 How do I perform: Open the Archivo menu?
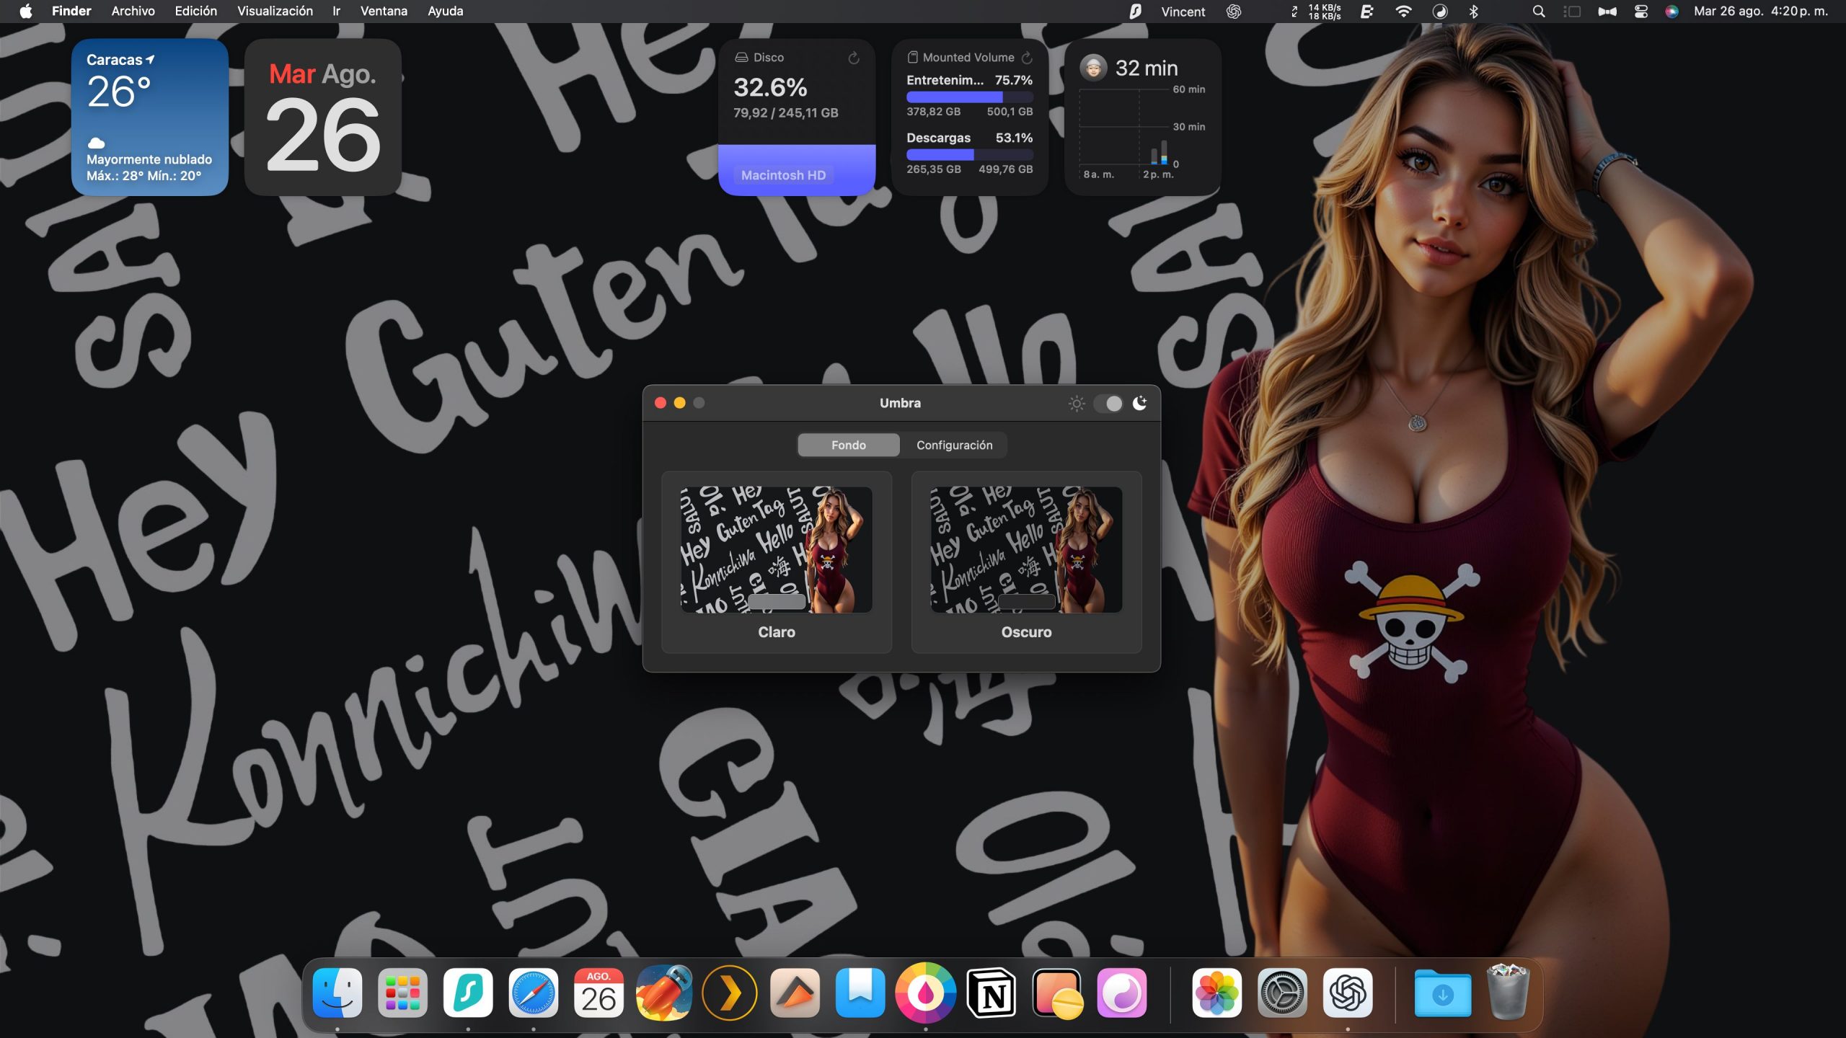(133, 11)
